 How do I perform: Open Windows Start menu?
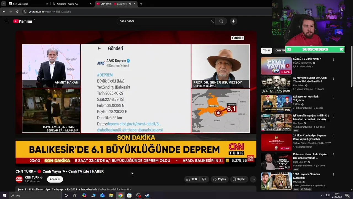tap(4, 195)
